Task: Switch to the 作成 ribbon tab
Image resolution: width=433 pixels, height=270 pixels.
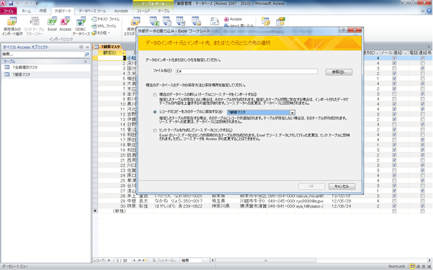Action: coord(43,11)
